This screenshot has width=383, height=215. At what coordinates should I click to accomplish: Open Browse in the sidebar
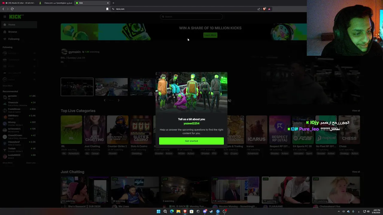click(19, 32)
